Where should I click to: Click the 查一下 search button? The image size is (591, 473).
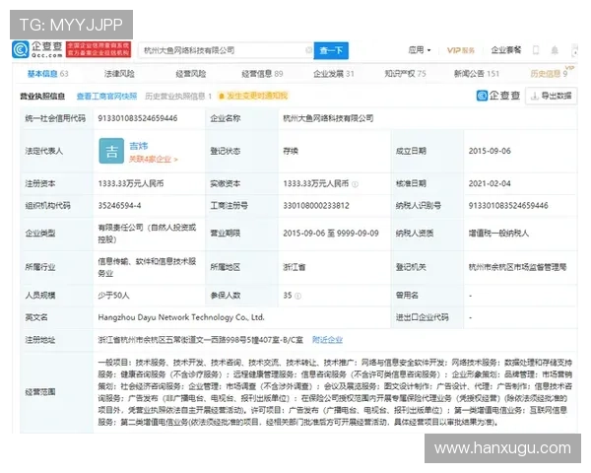click(x=331, y=50)
